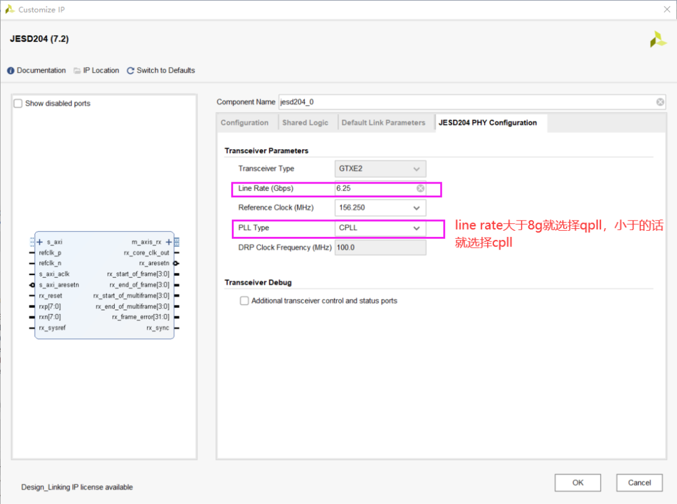Expand the s_axi bus interface plus
Image resolution: width=677 pixels, height=504 pixels.
[x=39, y=242]
